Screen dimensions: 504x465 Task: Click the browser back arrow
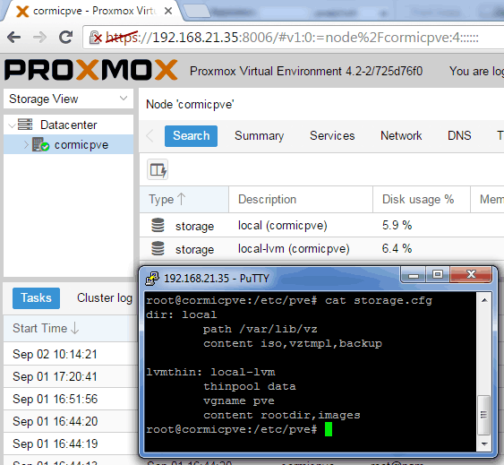click(13, 38)
